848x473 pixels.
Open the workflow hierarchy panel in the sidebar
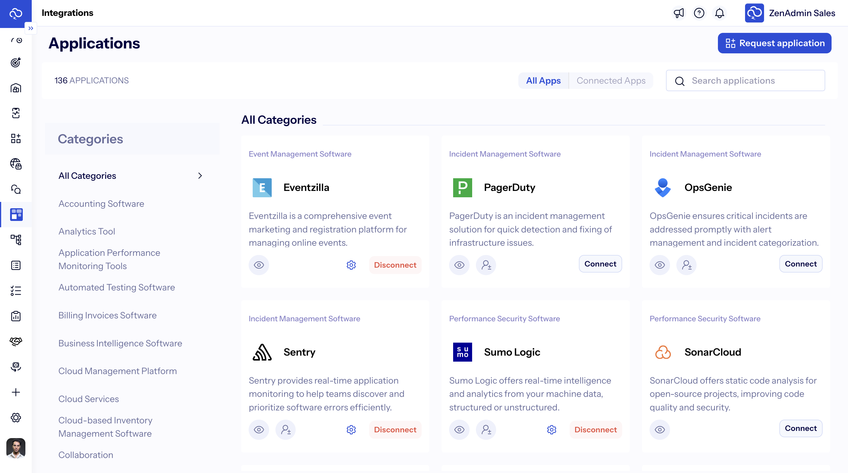16,240
